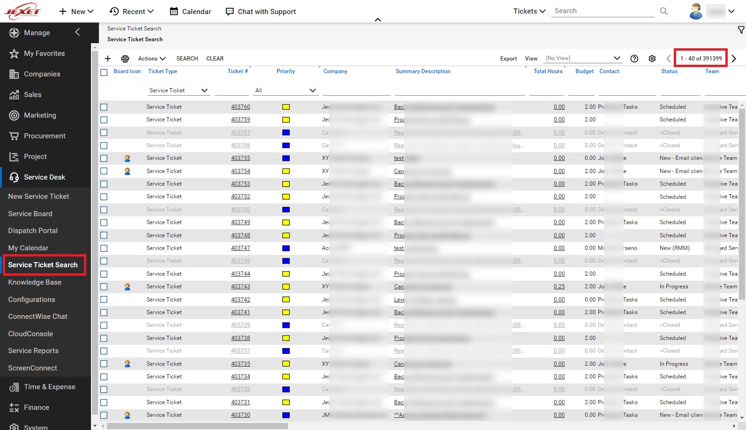Click the print icon in the toolbar
The height and width of the screenshot is (430, 746).
click(x=125, y=59)
